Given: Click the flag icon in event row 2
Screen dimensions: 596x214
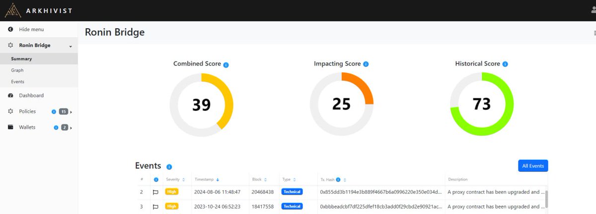Looking at the screenshot, I should point(155,192).
